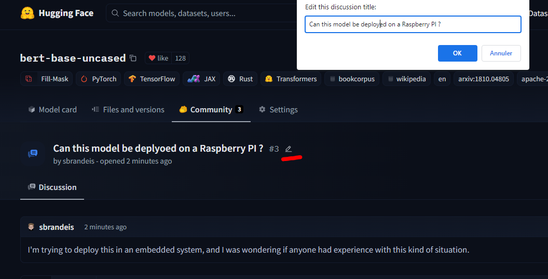Click the PyTorch tag icon
Screen dimensions: 548x279
click(x=84, y=79)
